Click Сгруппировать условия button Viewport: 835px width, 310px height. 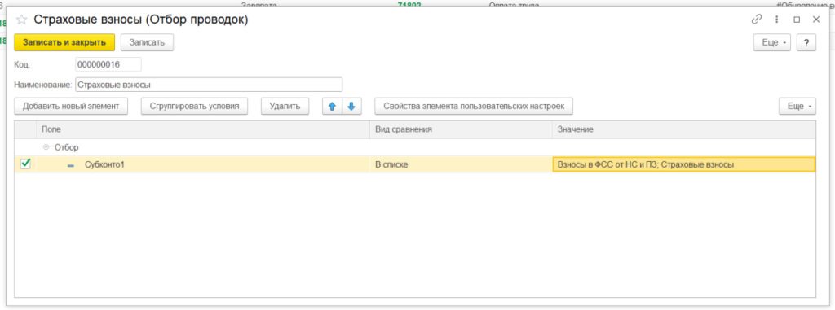point(194,107)
